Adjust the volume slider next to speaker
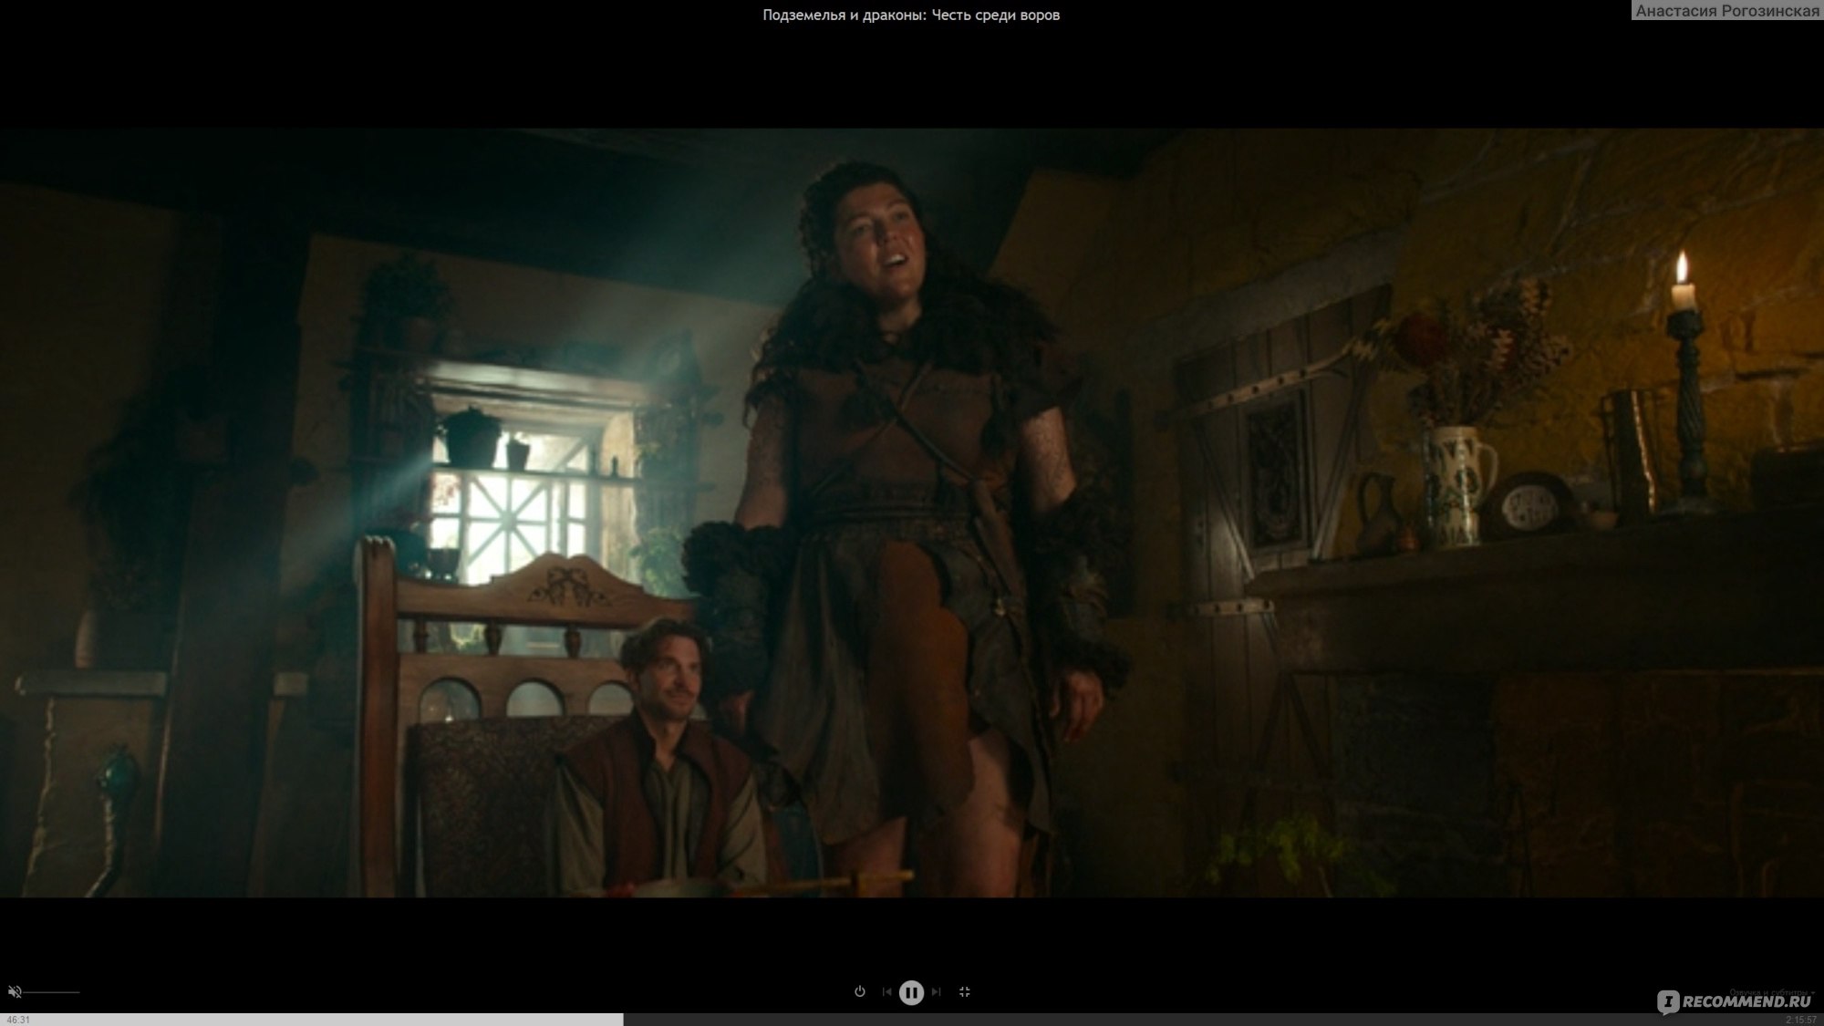1824x1026 pixels. [52, 991]
